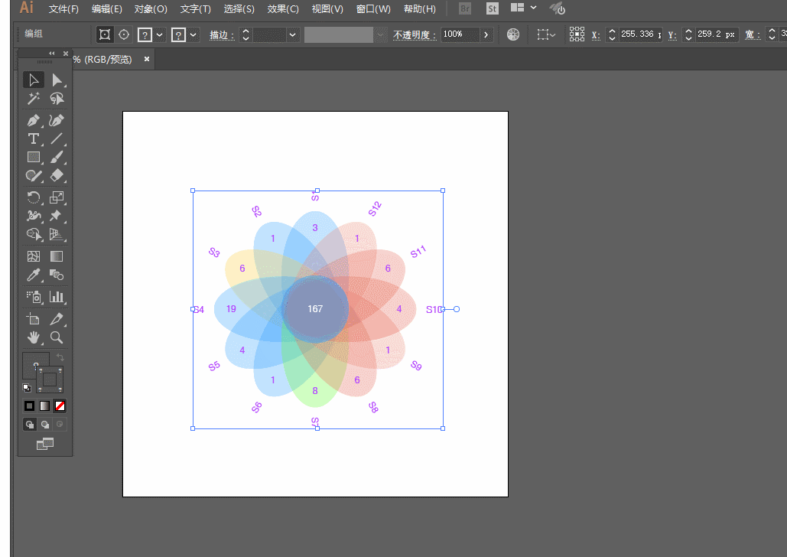
Task: Pick the Puppet Warp pin tool
Action: point(57,216)
